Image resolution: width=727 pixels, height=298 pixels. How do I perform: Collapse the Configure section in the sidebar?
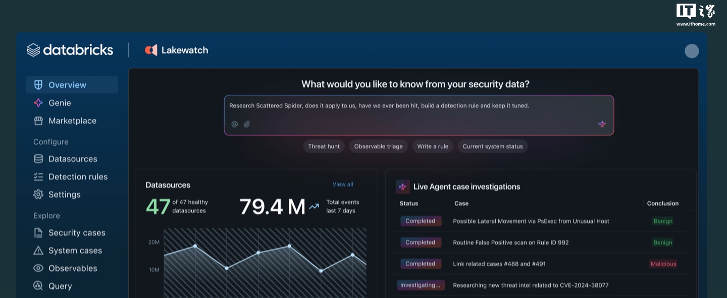point(50,142)
